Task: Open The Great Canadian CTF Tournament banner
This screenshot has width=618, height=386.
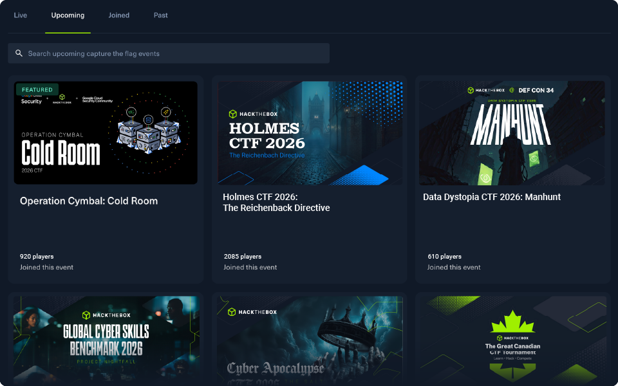Action: tap(513, 341)
